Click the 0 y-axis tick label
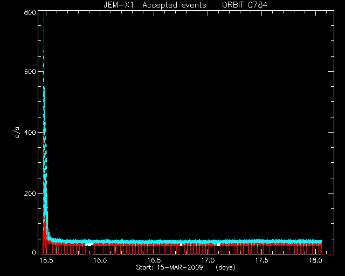Viewport: 345px width, 276px height. point(34,252)
